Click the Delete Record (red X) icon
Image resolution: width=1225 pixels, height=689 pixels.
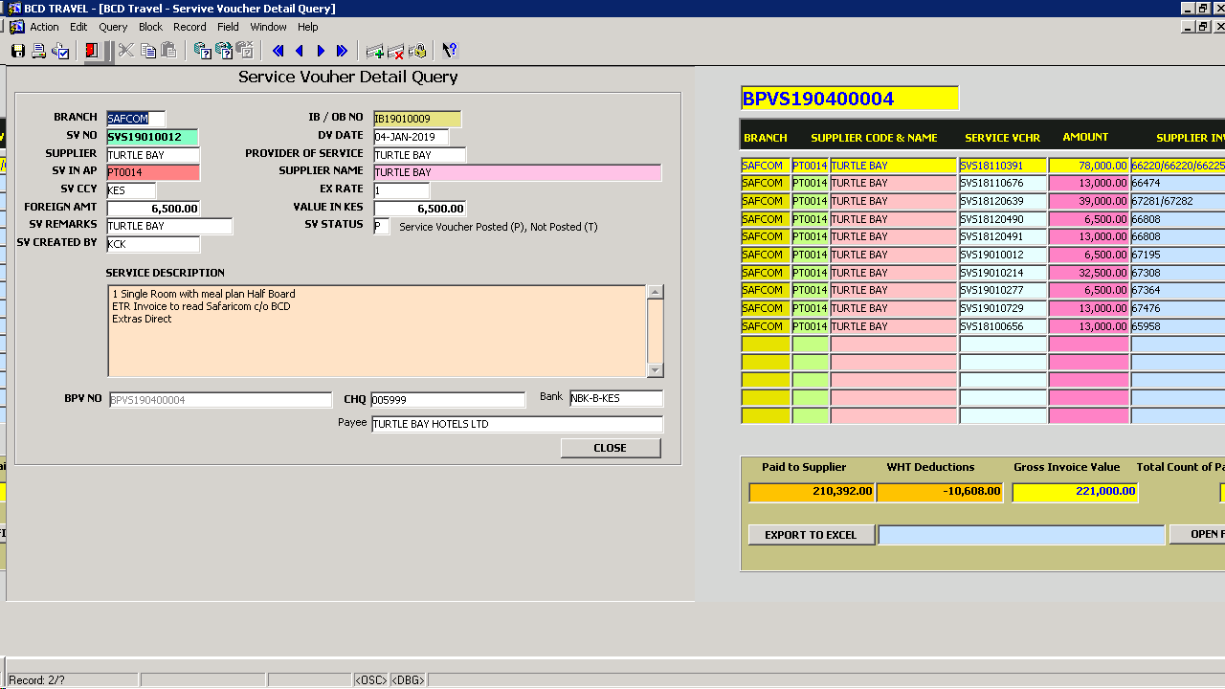pyautogui.click(x=396, y=51)
